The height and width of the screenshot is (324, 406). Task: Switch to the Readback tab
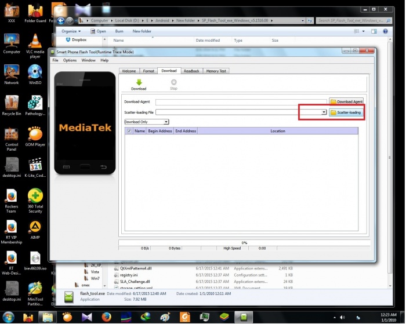[191, 71]
